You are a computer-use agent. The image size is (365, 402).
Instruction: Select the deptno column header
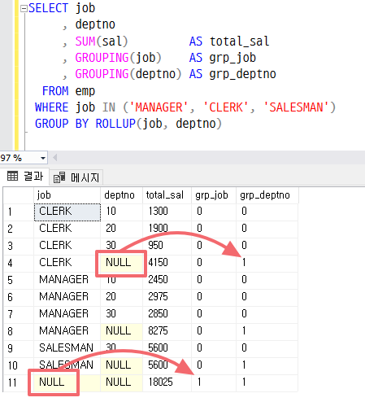(121, 195)
